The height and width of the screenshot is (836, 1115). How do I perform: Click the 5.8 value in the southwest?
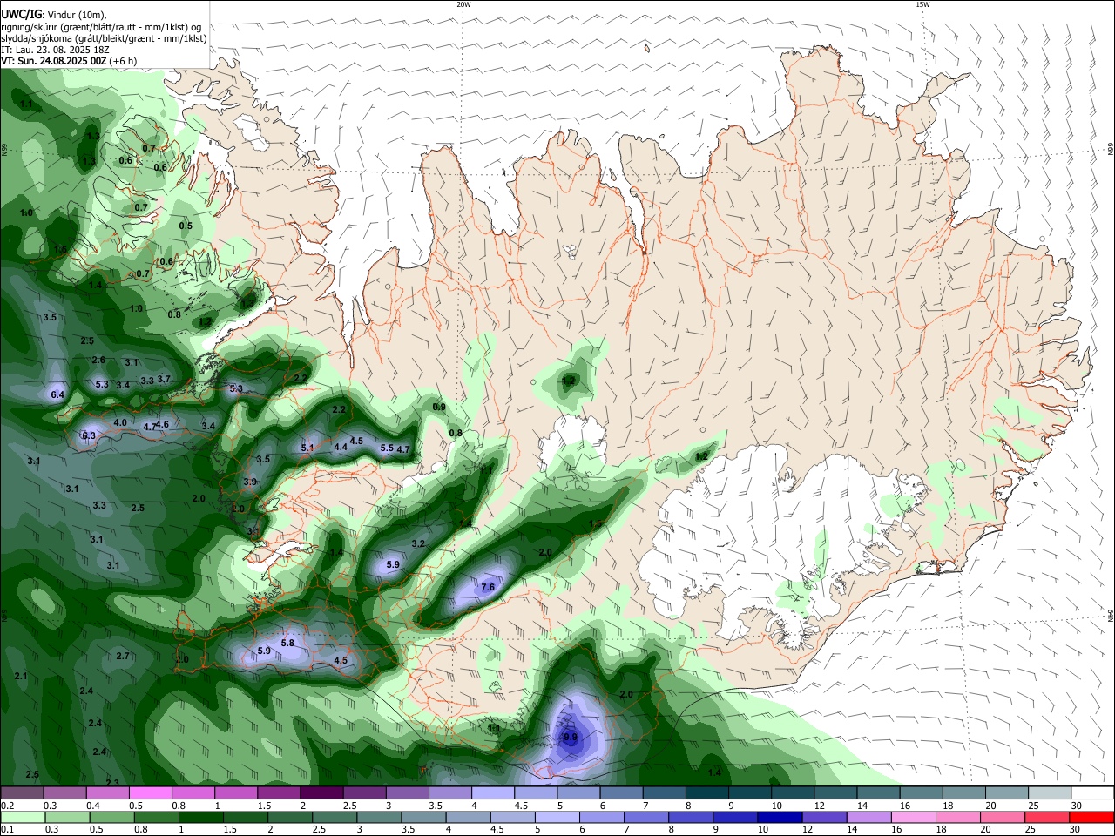288,643
